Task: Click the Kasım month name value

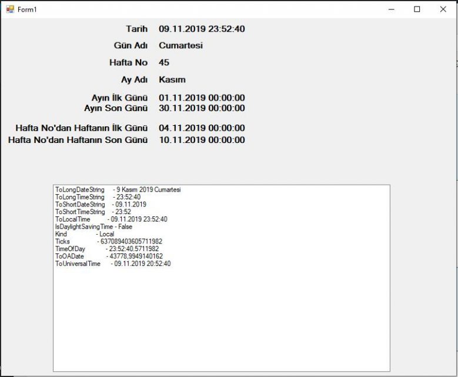Action: [172, 80]
